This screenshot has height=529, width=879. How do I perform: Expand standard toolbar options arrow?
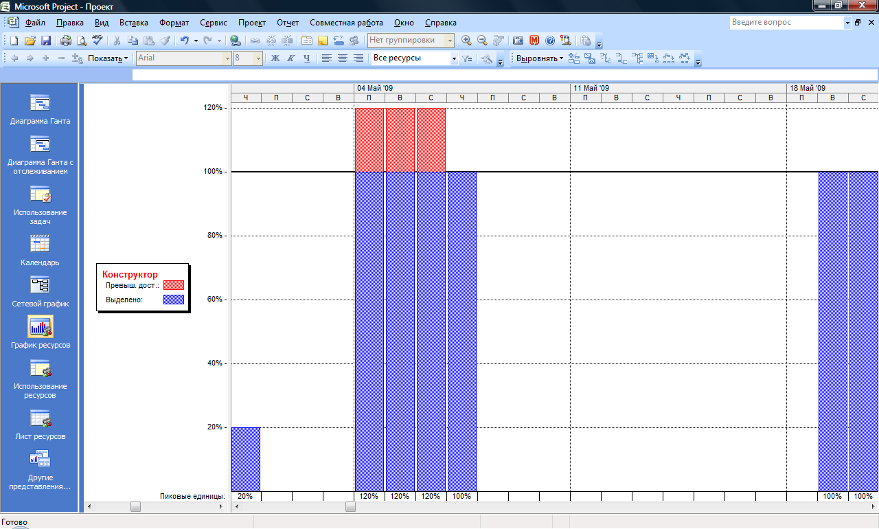[x=599, y=41]
